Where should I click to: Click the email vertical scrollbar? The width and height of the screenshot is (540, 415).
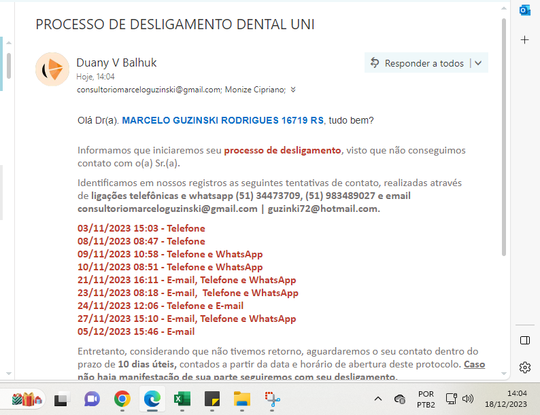(503, 136)
